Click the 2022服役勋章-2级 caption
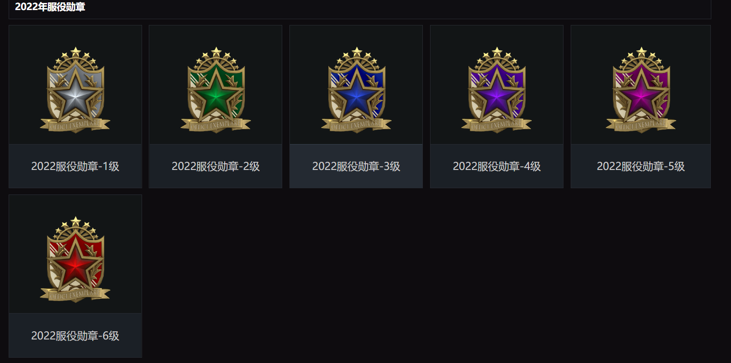731x363 pixels. [x=216, y=167]
